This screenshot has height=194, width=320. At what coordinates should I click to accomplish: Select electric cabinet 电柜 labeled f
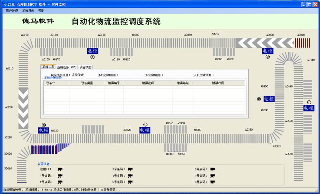pyautogui.click(x=309, y=108)
